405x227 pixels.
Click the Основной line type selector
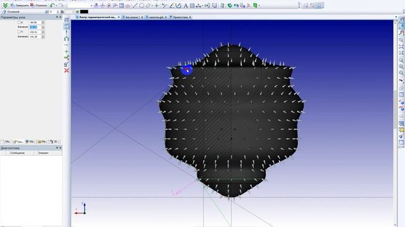pos(23,11)
